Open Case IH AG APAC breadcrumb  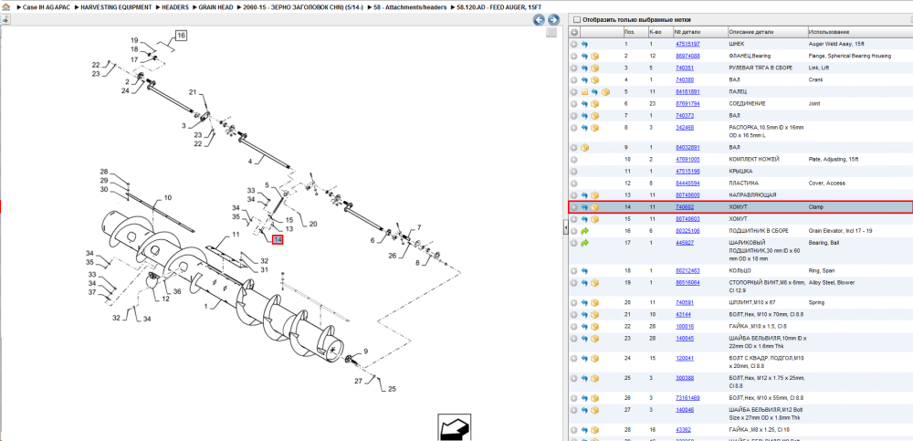click(47, 7)
